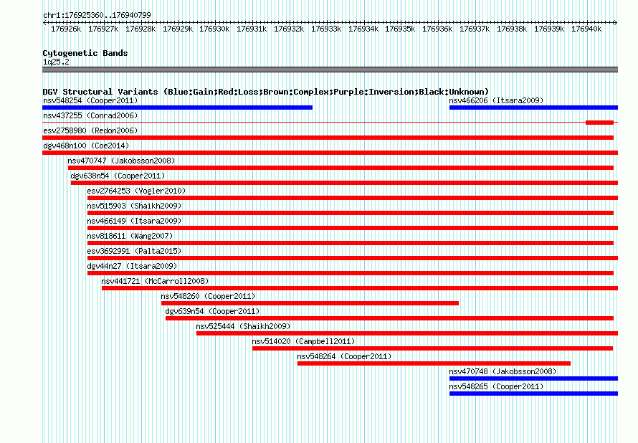The height and width of the screenshot is (443, 638).
Task: Click the nsv437255 (Conrad2006) label
Action: pyautogui.click(x=90, y=115)
